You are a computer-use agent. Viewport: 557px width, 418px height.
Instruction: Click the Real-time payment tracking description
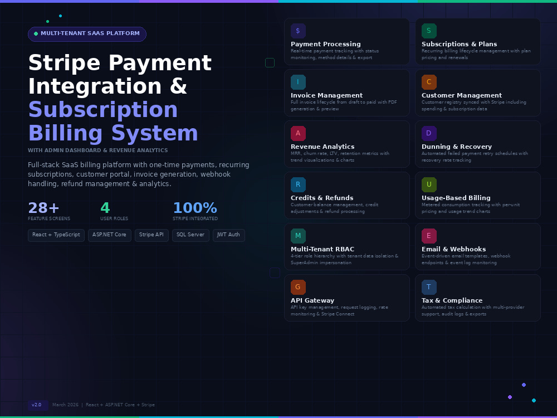[x=335, y=55]
